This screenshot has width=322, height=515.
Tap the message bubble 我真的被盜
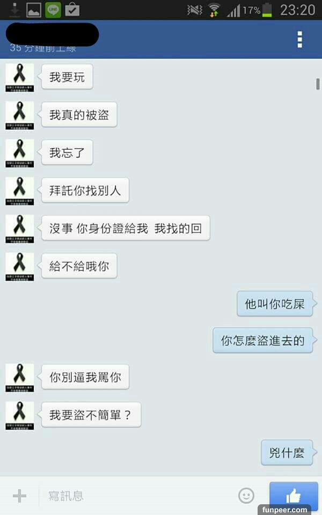[x=79, y=115]
